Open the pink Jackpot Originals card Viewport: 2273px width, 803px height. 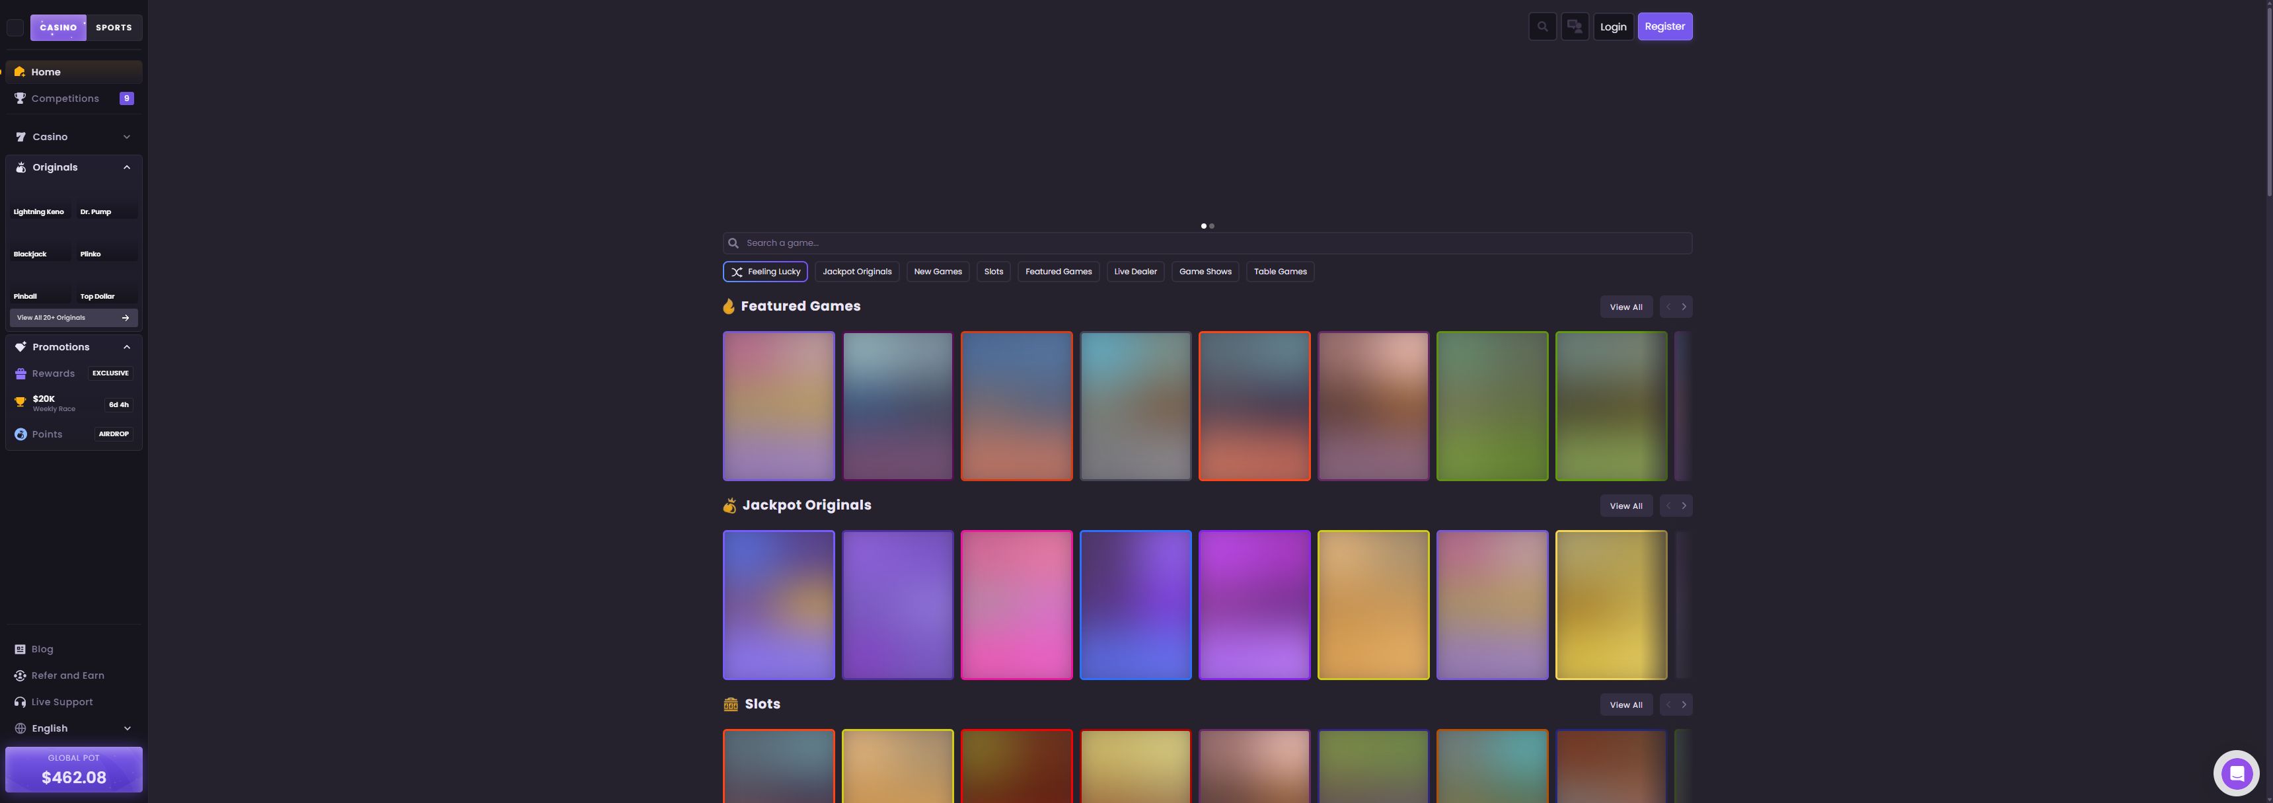[x=1016, y=605]
